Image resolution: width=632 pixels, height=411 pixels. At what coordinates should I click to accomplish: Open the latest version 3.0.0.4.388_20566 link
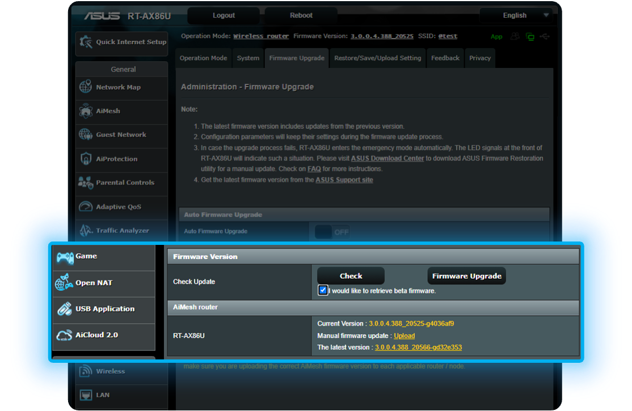(x=418, y=347)
